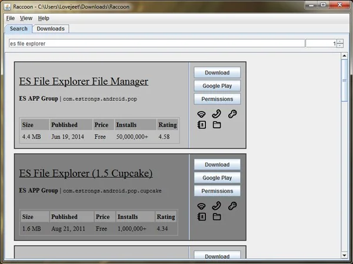Open the Help menu
The width and height of the screenshot is (353, 264).
pos(44,18)
